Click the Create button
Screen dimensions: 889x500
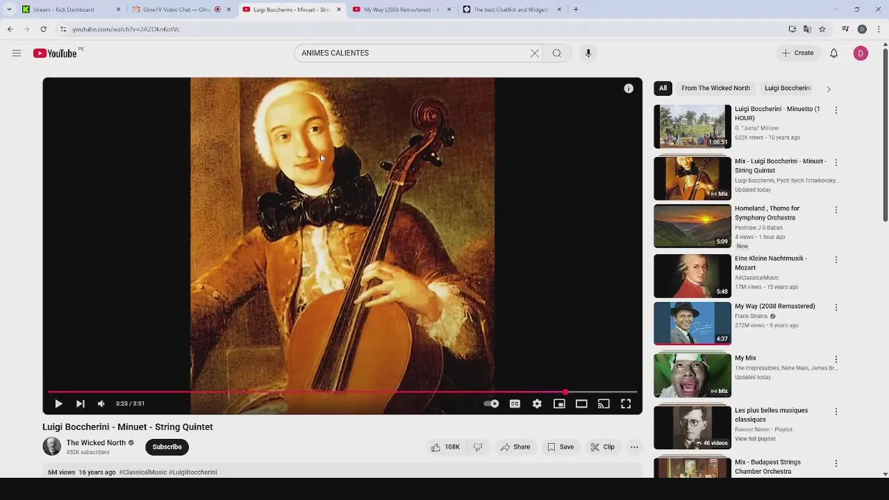click(x=797, y=53)
